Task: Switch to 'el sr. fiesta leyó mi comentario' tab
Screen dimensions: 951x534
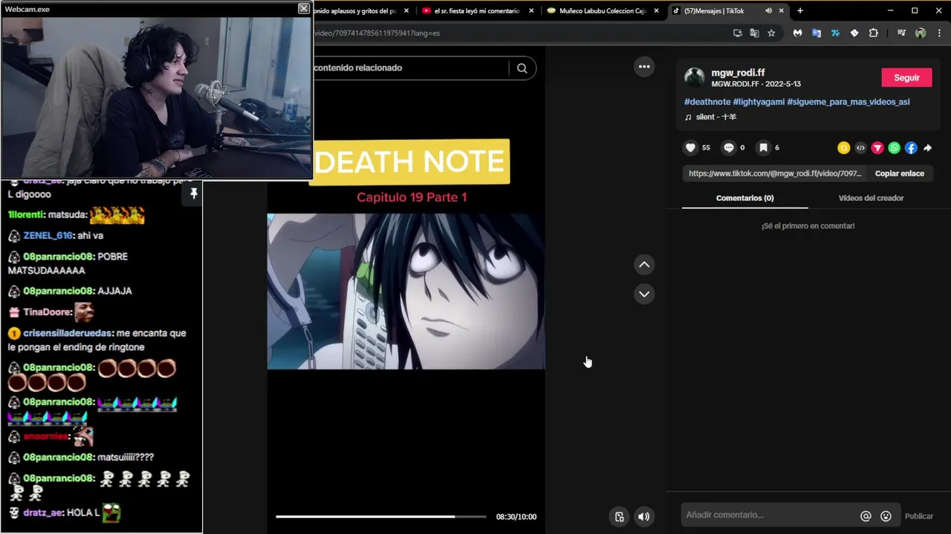Action: point(476,11)
